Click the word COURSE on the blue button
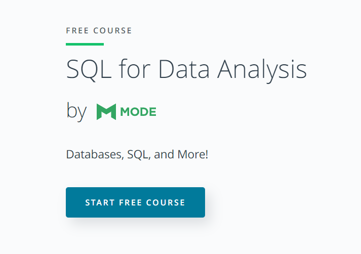Image resolution: width=361 pixels, height=254 pixels. tap(166, 202)
